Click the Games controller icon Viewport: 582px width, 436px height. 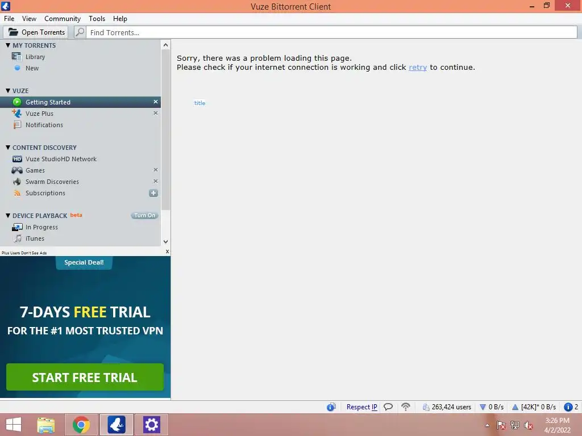click(x=17, y=170)
